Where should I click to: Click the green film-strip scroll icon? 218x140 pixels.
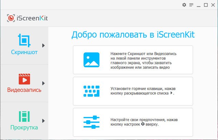tap(24, 117)
